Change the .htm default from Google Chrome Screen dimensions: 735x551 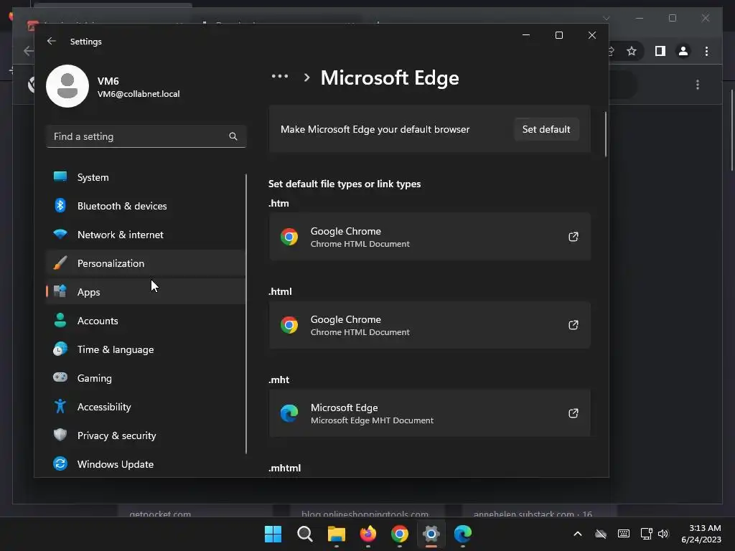click(429, 237)
